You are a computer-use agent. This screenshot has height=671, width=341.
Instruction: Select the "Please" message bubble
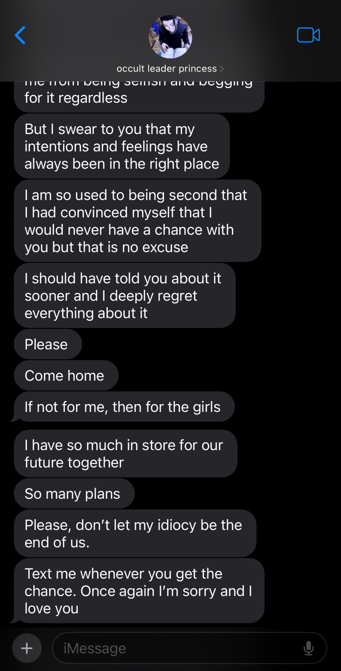48,344
